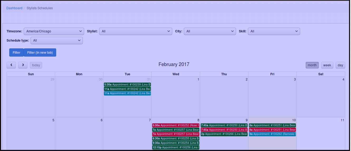Click the Timezone: label

[x=14, y=31]
